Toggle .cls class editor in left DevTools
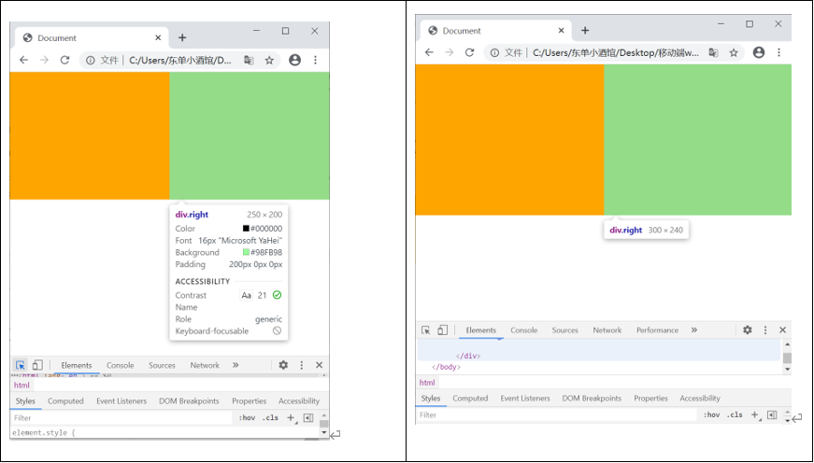814x463 pixels. tap(270, 418)
